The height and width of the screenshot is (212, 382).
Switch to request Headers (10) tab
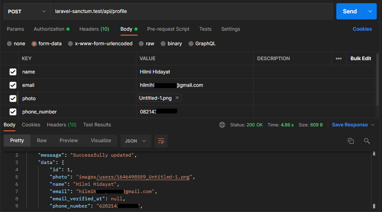coord(94,29)
